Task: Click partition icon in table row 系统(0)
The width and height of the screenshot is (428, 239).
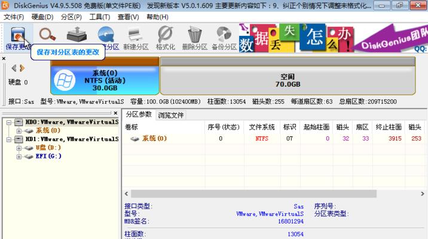Action: 134,139
